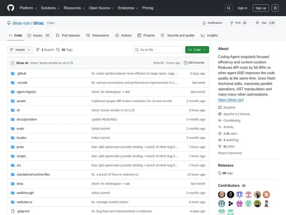This screenshot has width=286, height=215.
Task: Expand the Resources menu
Action: (x=74, y=8)
